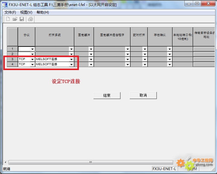Expand the 打开系统 dropdown in row 2
This screenshot has height=174, width=217.
(x=71, y=54)
